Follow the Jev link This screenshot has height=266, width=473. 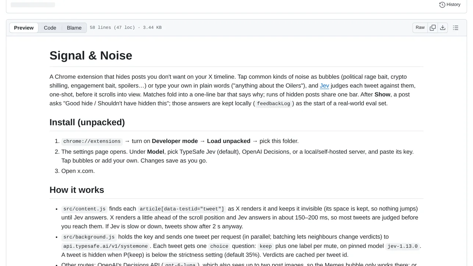click(324, 86)
